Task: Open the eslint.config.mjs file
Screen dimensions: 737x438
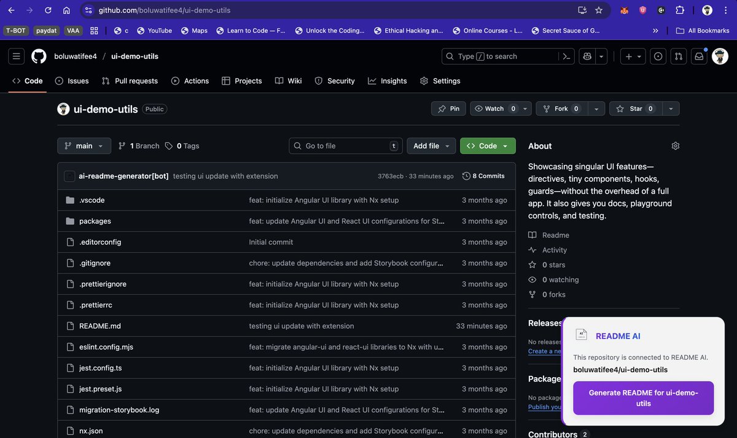Action: point(106,347)
